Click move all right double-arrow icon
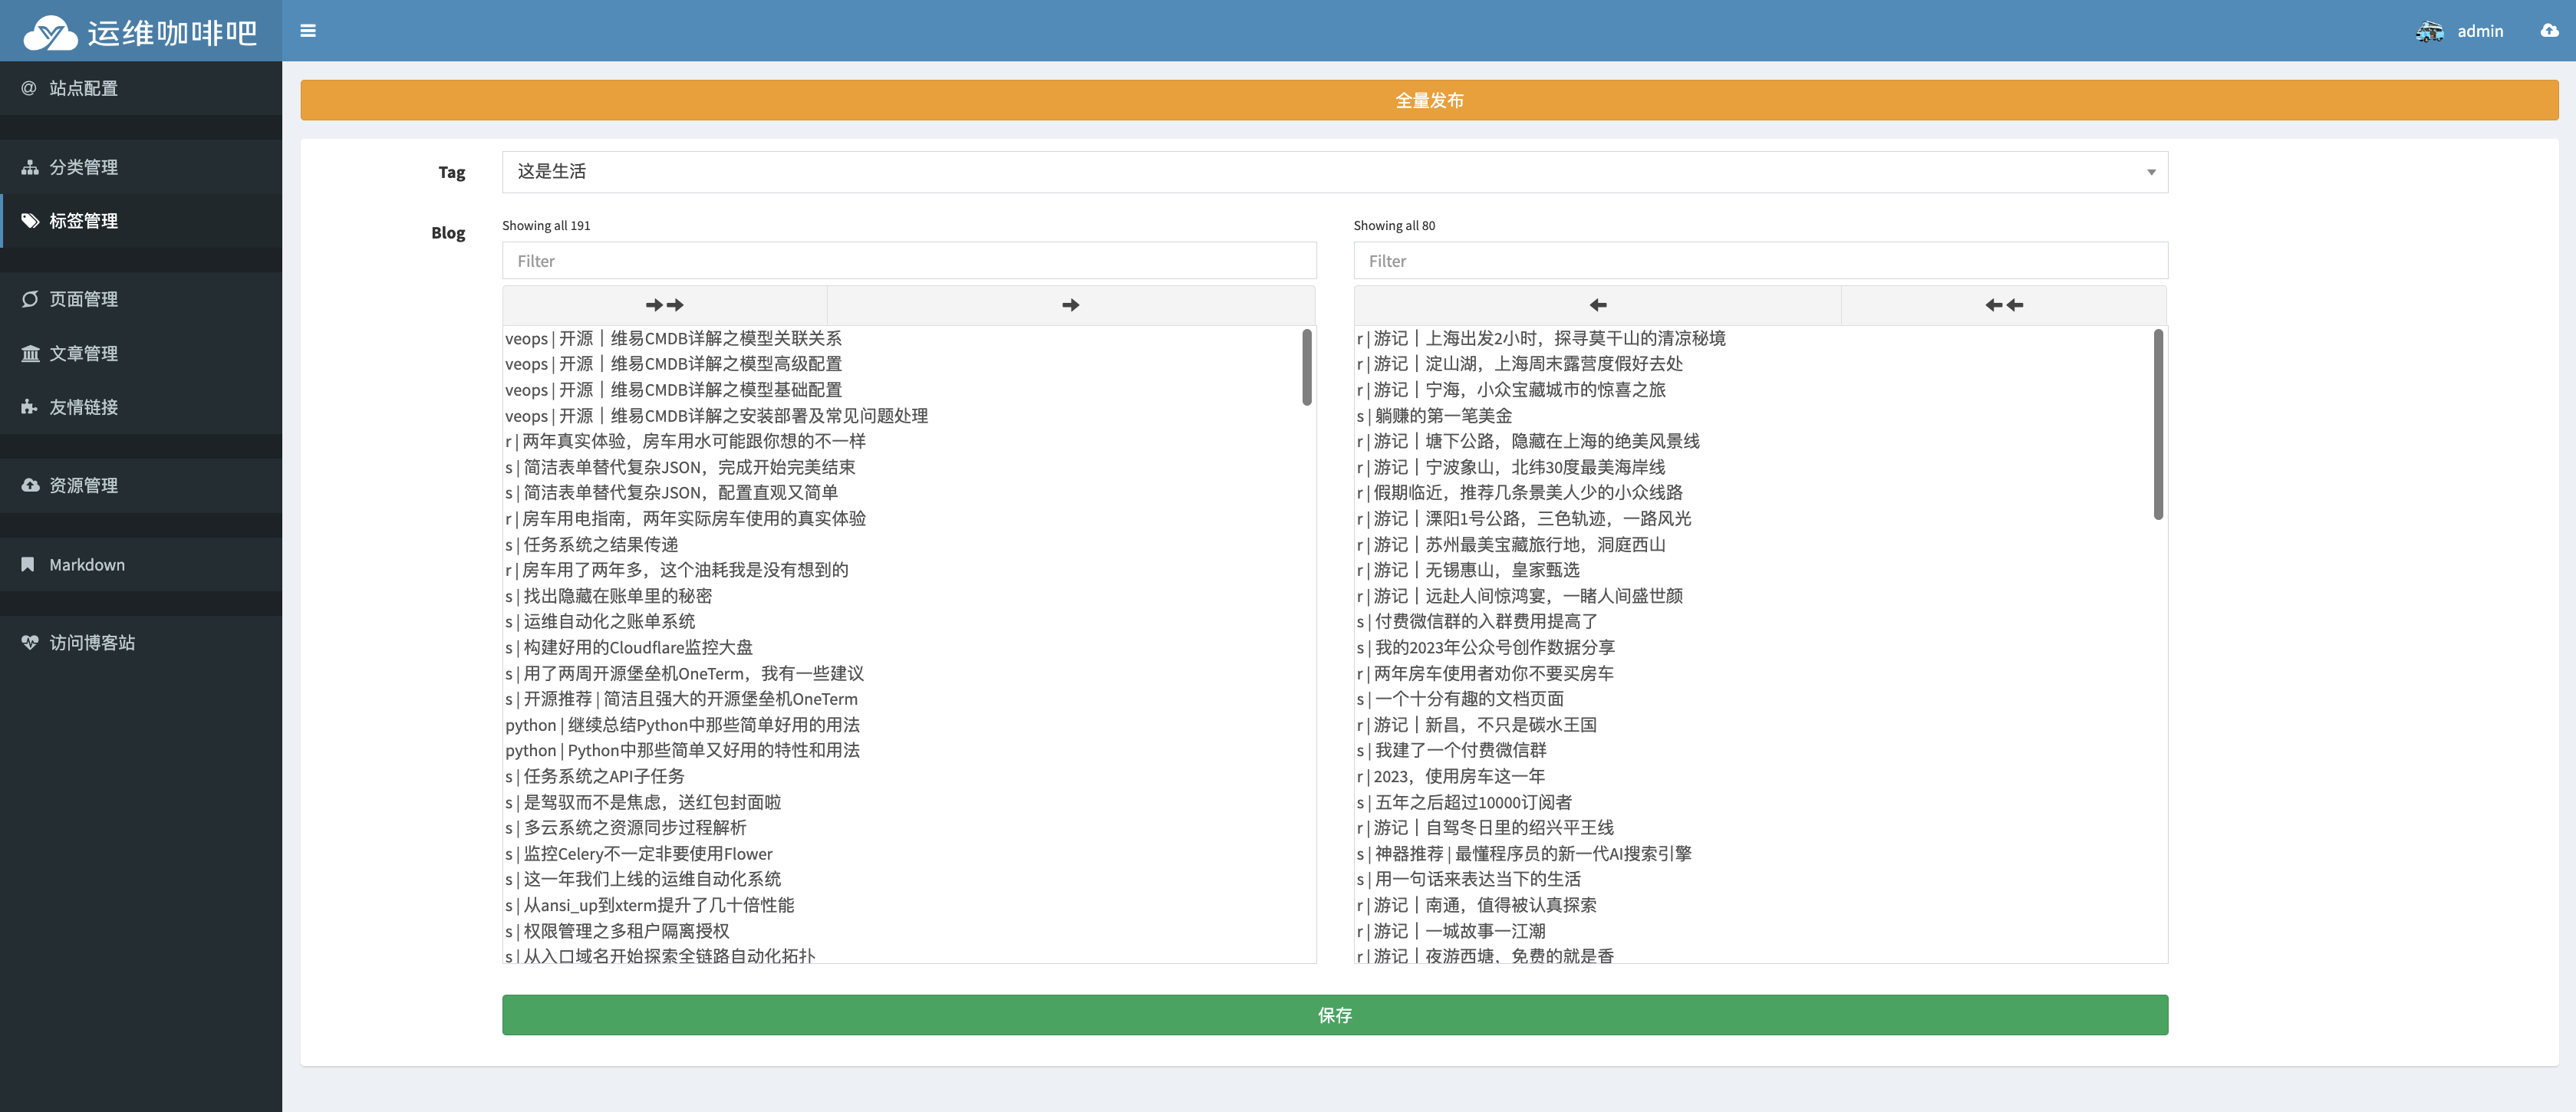This screenshot has width=2576, height=1112. [664, 305]
